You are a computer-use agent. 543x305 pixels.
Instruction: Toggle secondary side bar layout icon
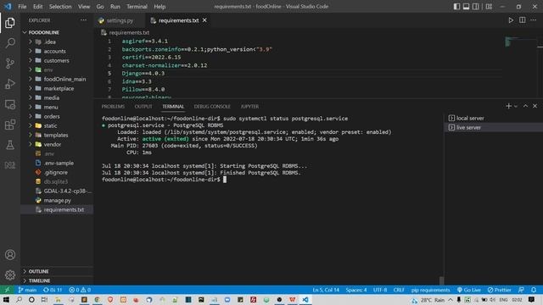pyautogui.click(x=476, y=7)
